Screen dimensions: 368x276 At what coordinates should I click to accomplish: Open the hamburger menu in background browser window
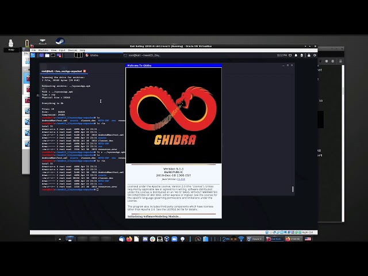340,61
